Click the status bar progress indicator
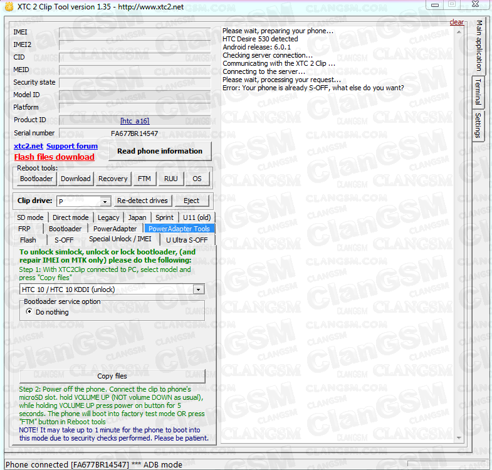This screenshot has width=492, height=470. tap(448, 464)
